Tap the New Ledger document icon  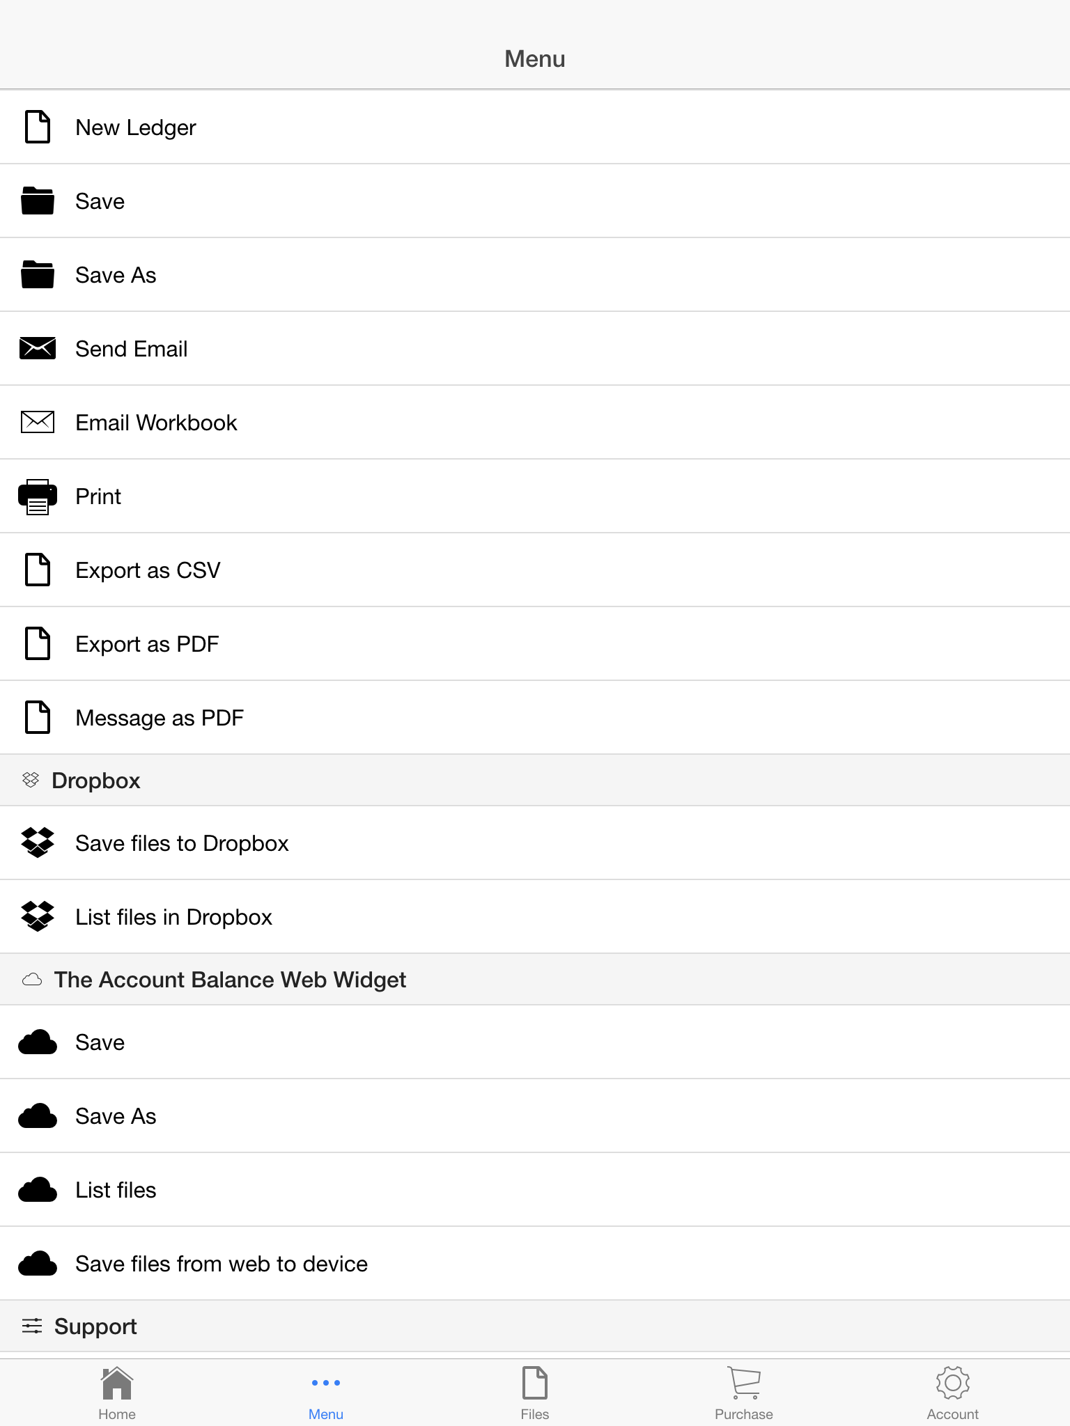click(x=38, y=127)
